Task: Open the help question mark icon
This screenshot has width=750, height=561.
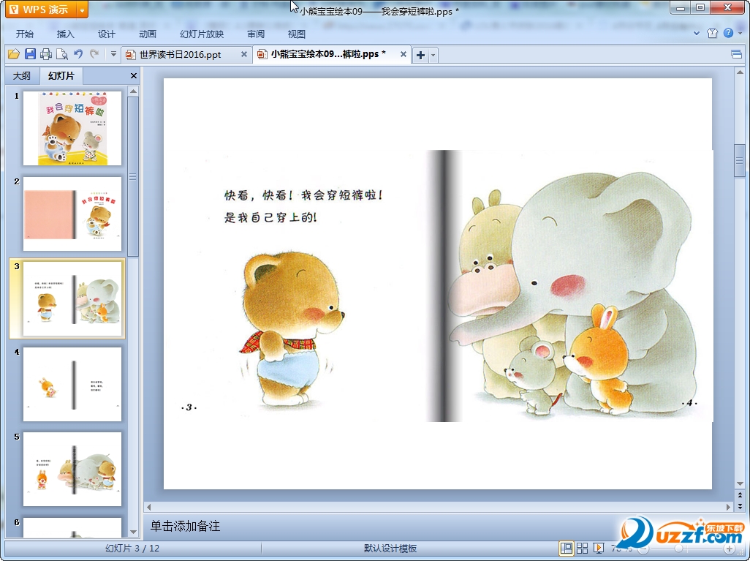Action: 729,33
